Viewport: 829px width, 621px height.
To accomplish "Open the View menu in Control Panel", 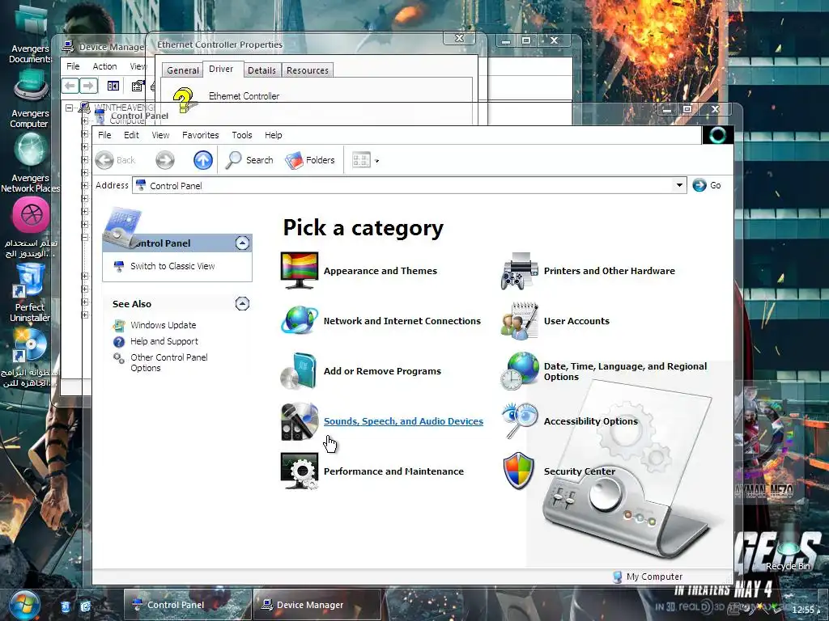I will 160,135.
